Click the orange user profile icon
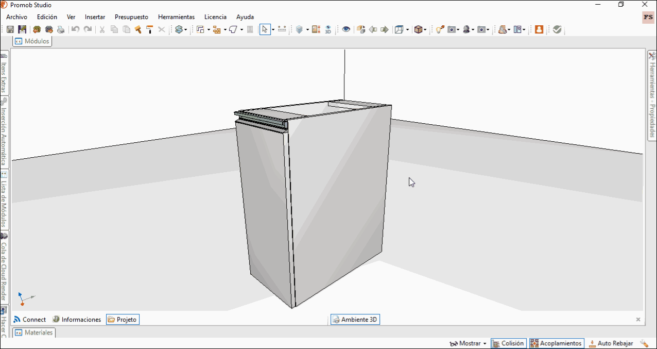 pos(539,29)
